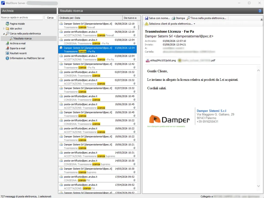The image size is (264, 198).
Task: Click envelope icon of the selected Fw Pa message
Action: [61, 48]
